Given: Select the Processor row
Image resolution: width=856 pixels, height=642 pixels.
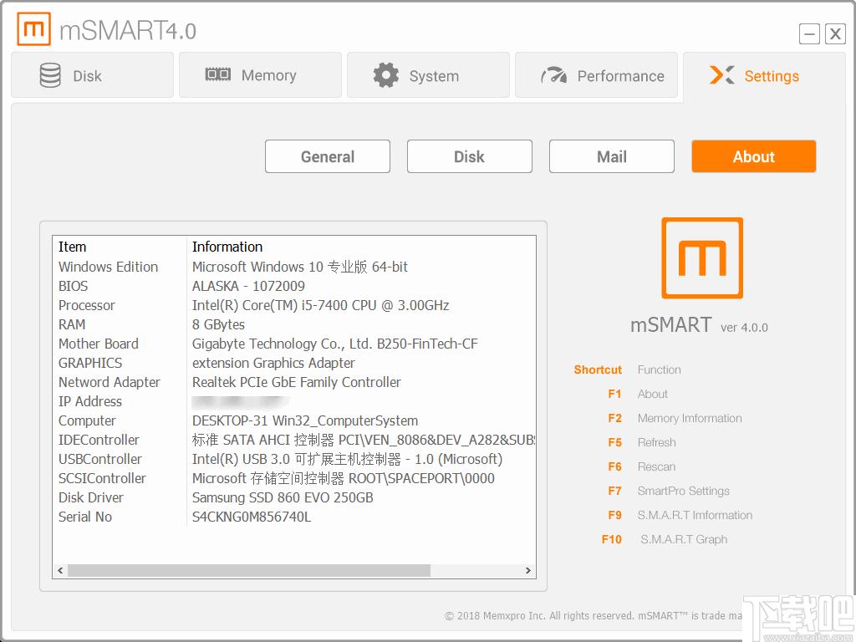Looking at the screenshot, I should coord(294,305).
